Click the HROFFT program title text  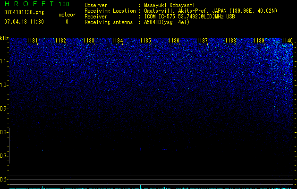point(29,4)
